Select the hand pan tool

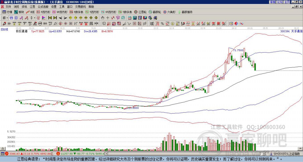click(x=102, y=18)
